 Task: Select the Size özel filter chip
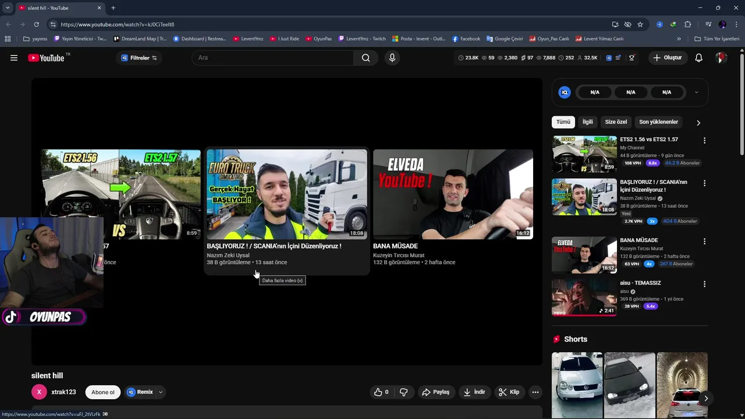click(x=616, y=122)
